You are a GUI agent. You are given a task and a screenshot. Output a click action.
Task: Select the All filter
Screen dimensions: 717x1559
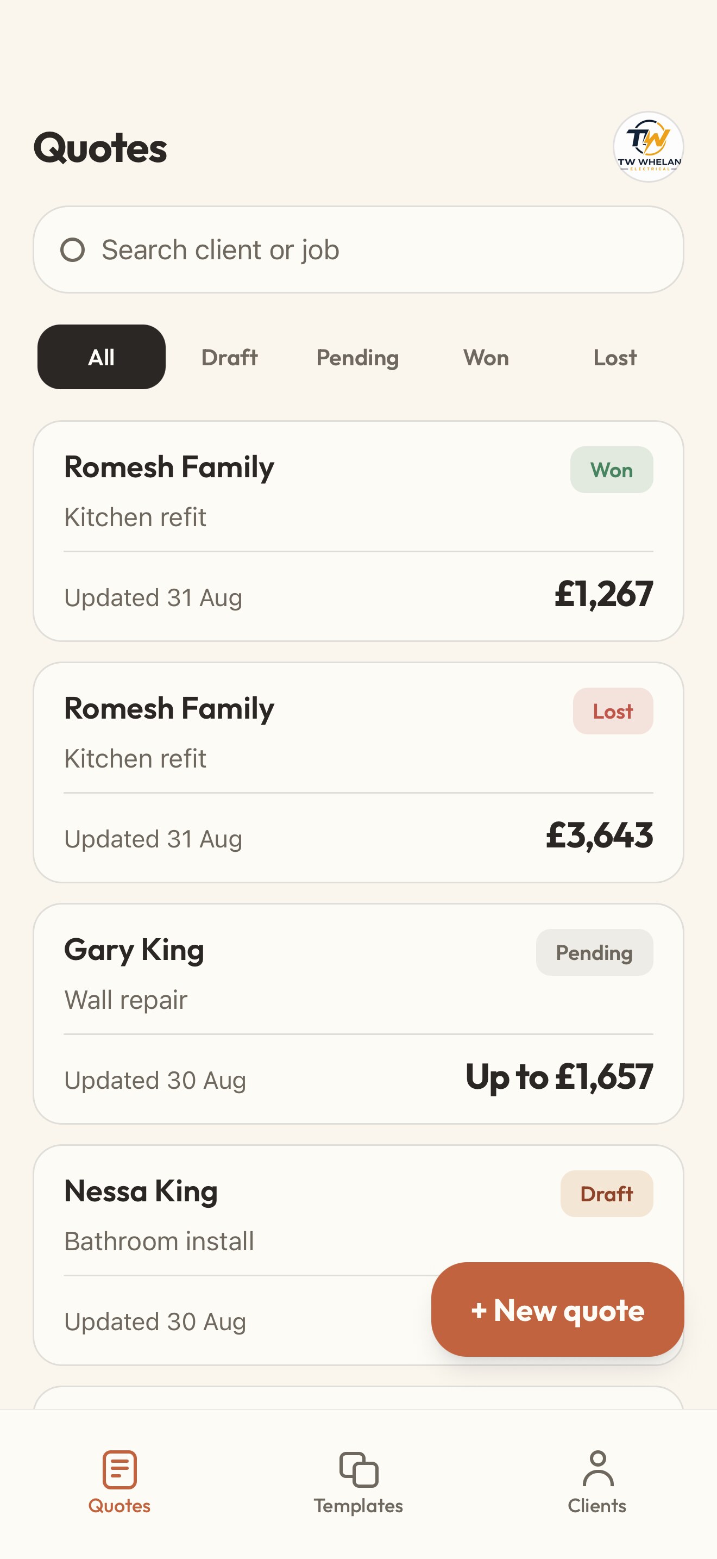point(102,357)
